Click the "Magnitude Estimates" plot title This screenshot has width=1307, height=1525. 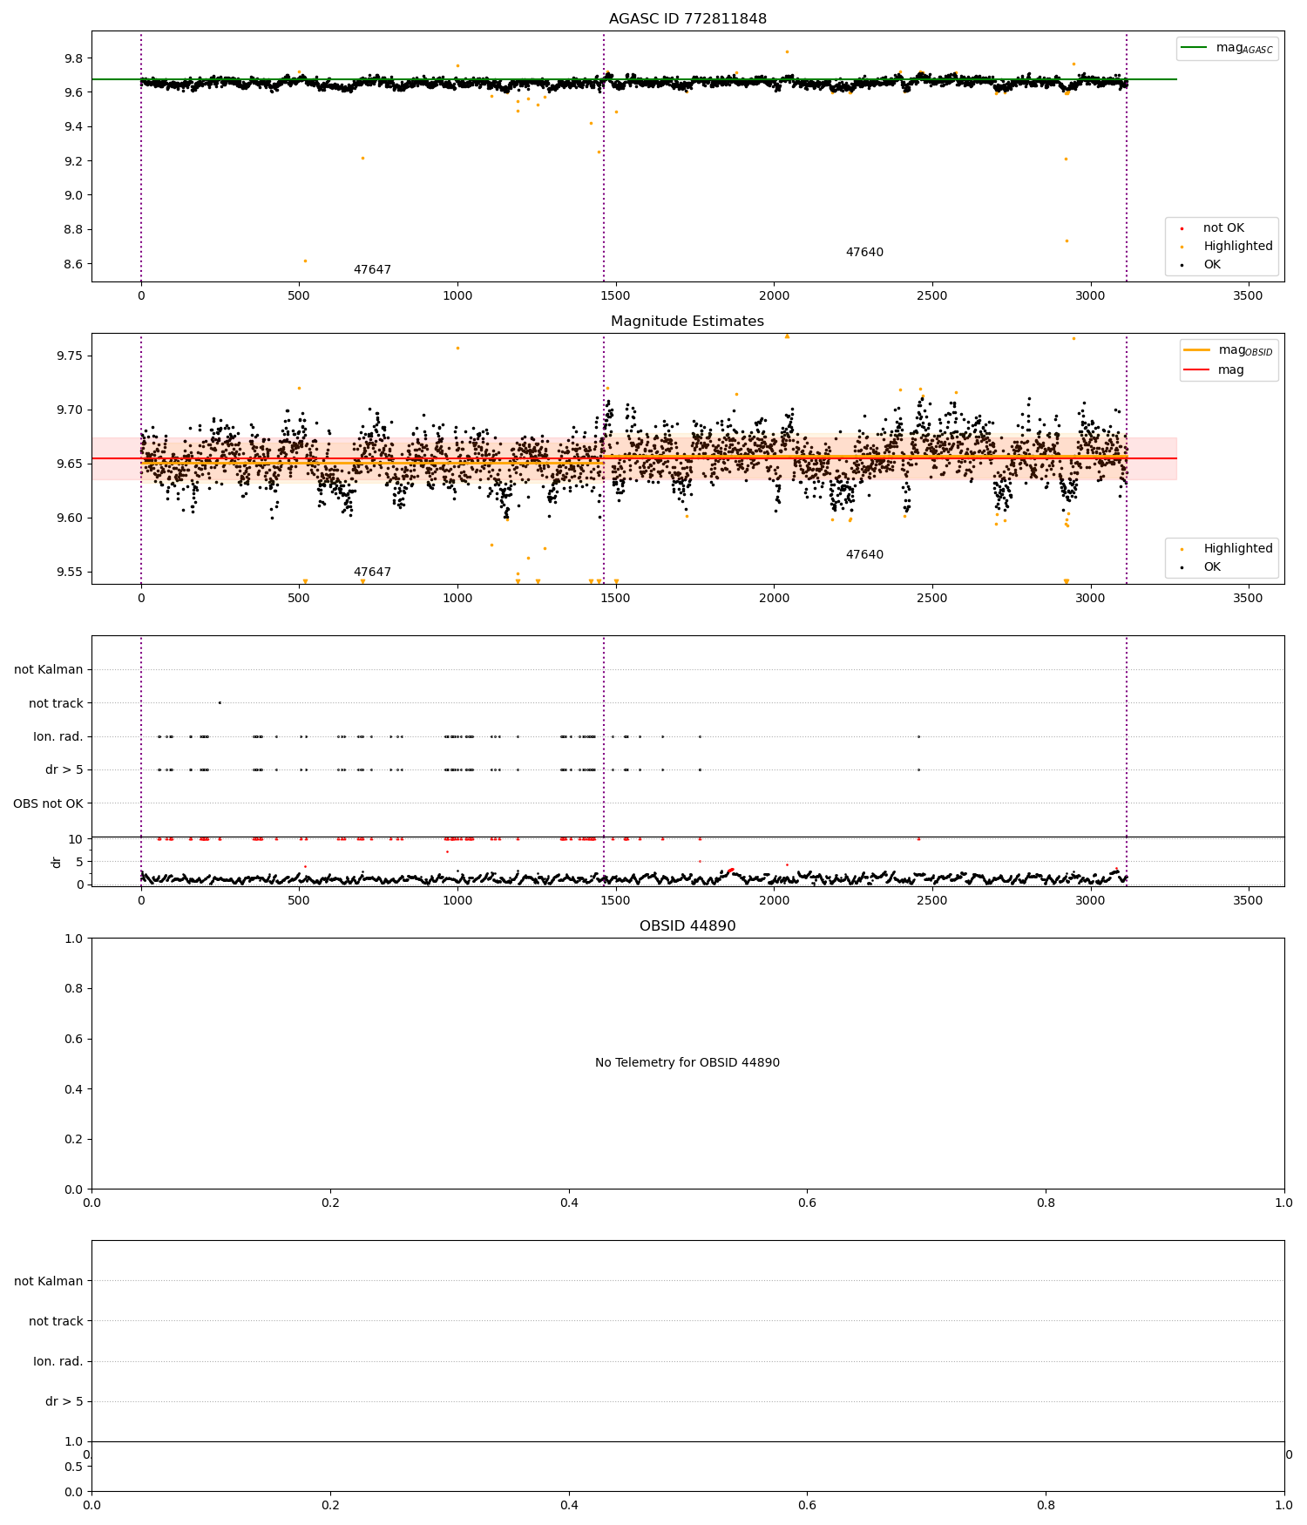[687, 322]
